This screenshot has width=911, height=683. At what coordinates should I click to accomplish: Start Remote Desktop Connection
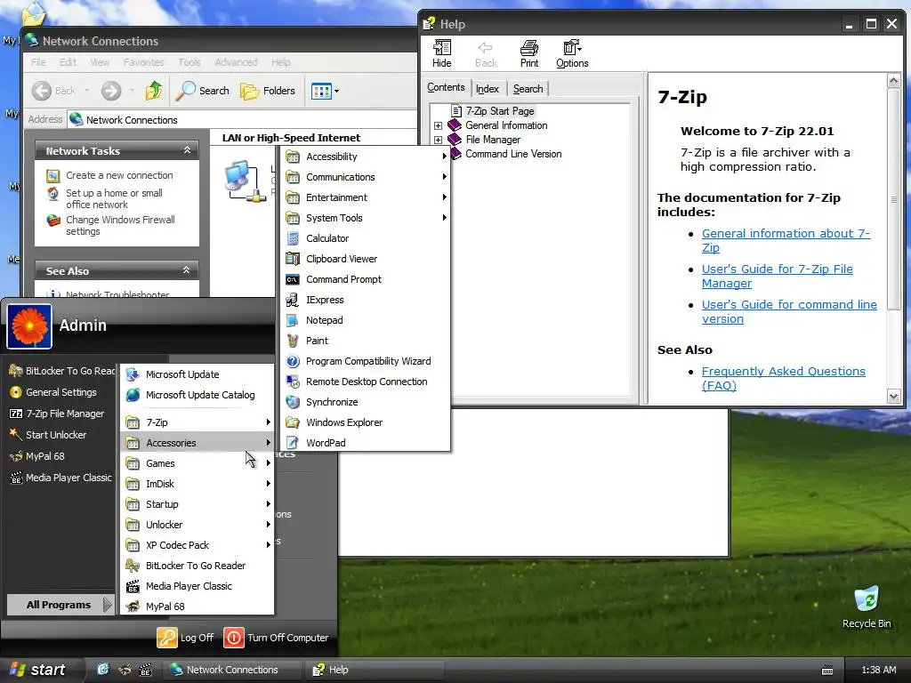tap(365, 382)
